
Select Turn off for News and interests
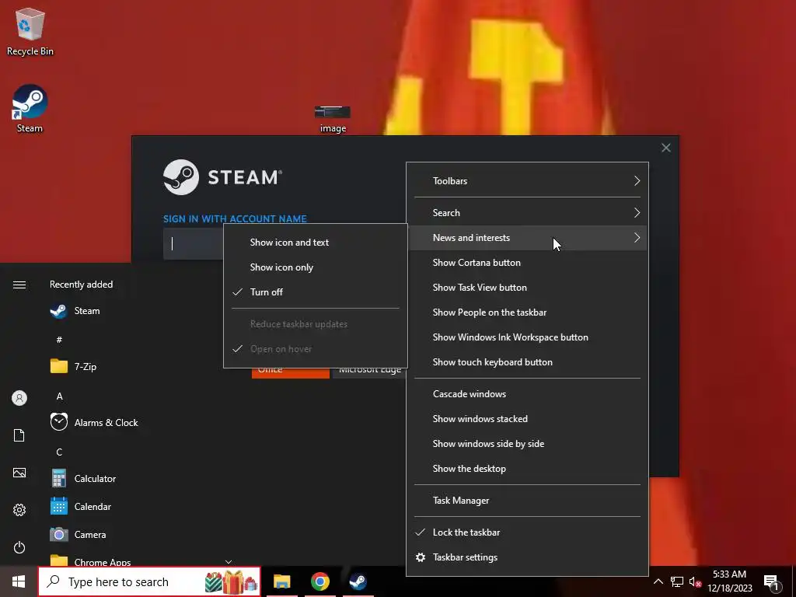pos(316,292)
